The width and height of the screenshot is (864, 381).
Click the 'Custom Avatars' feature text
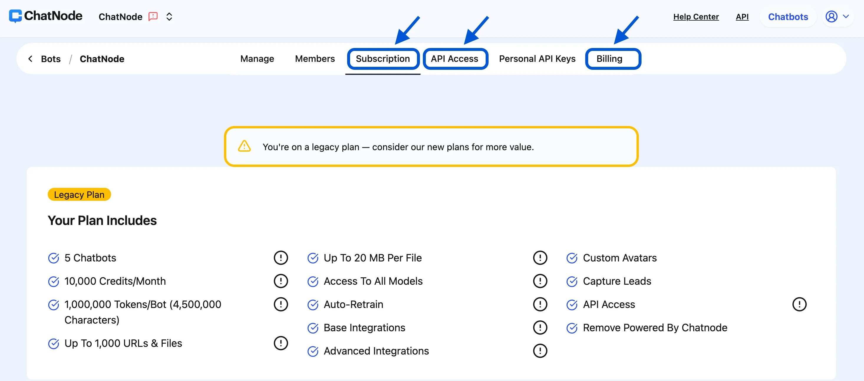[x=619, y=258]
